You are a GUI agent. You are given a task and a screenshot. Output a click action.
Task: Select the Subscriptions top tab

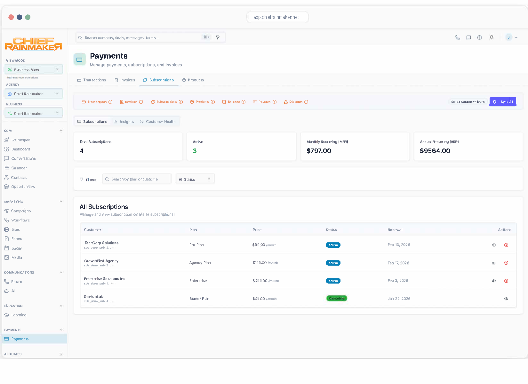[x=158, y=80]
